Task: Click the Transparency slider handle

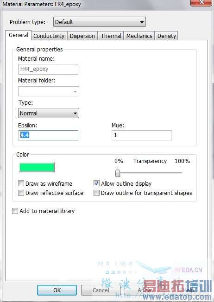Action: coord(118,173)
